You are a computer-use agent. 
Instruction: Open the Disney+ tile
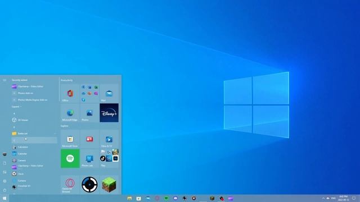[109, 113]
